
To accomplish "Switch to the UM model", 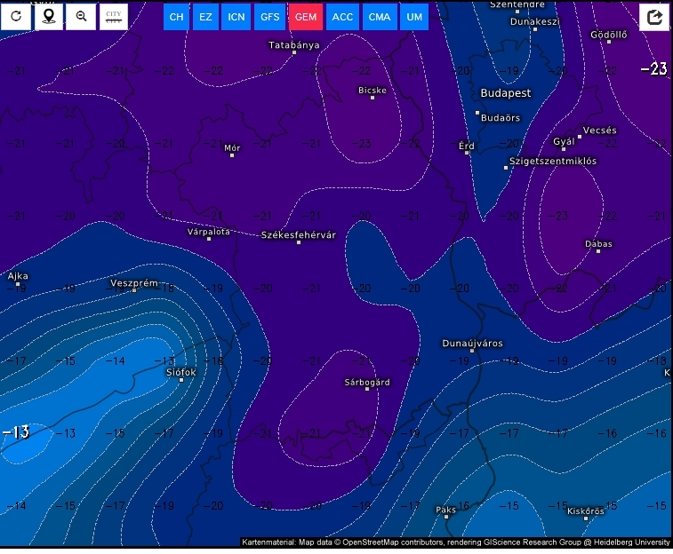I will (414, 17).
